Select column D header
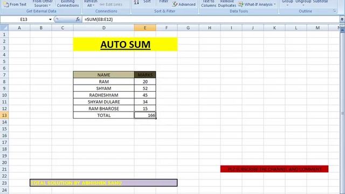Screen dimensions: 345x194 [104, 27]
